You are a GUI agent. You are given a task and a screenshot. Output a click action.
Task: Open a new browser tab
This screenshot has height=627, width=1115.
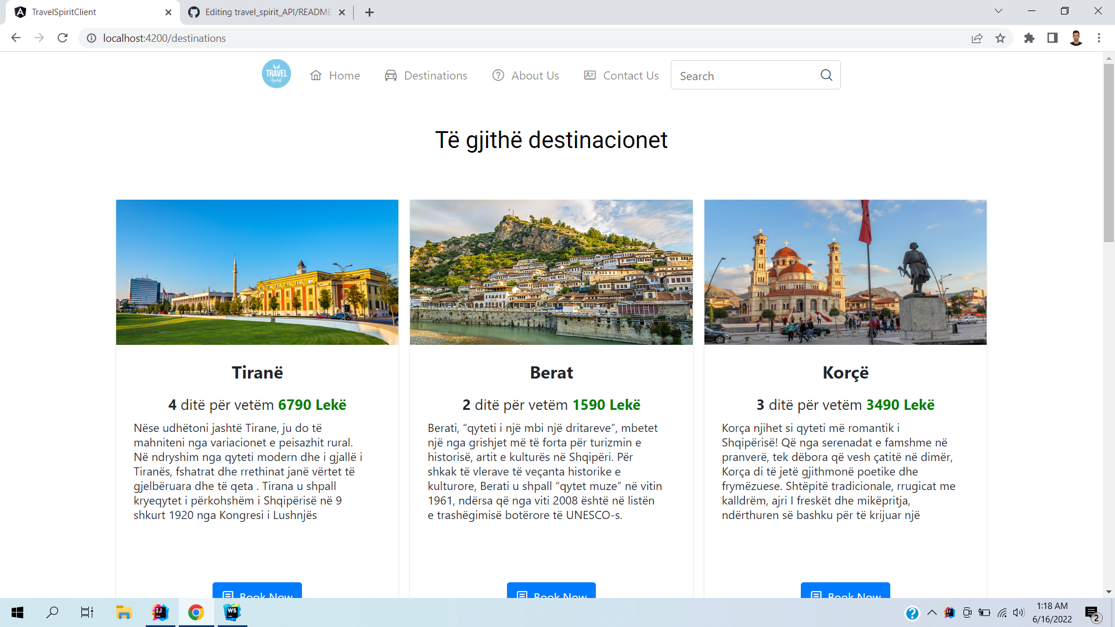[369, 12]
